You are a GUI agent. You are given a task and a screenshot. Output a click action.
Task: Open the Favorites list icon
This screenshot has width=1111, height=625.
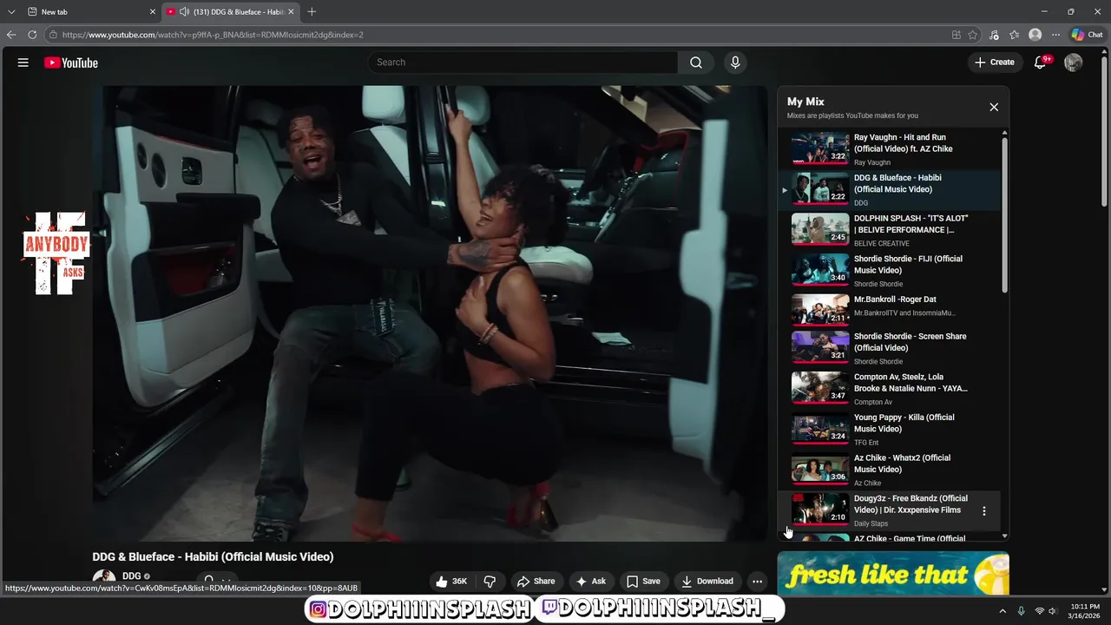click(1014, 35)
